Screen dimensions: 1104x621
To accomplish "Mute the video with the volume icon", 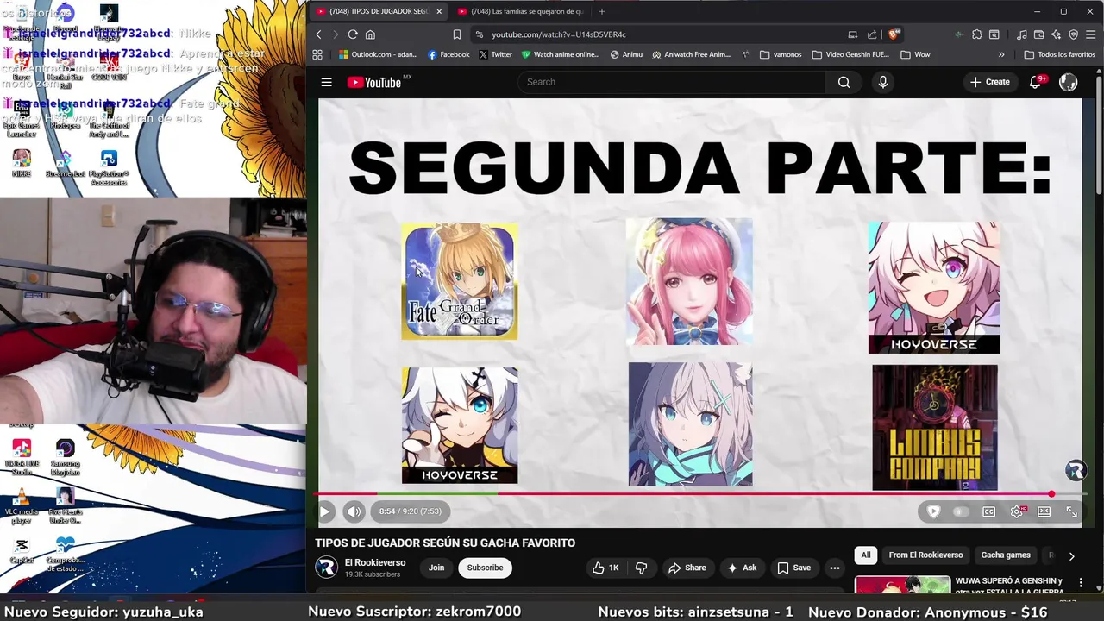I will pos(354,511).
